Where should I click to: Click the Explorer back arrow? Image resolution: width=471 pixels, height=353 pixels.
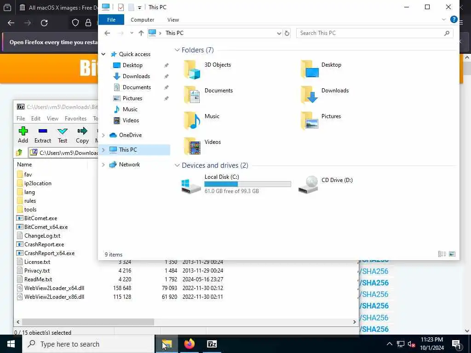(x=107, y=33)
